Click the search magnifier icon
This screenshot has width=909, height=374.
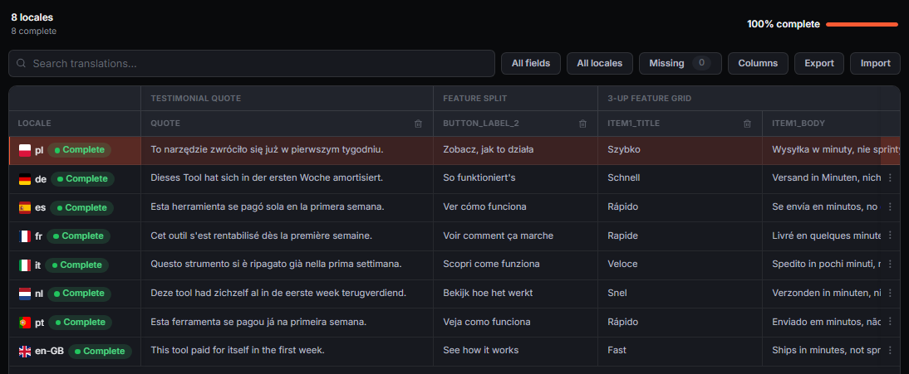(22, 64)
